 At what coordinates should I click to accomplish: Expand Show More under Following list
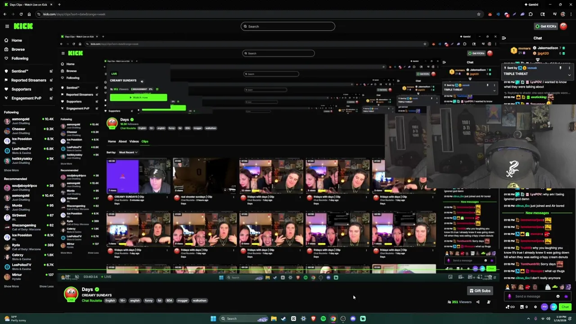(x=12, y=171)
